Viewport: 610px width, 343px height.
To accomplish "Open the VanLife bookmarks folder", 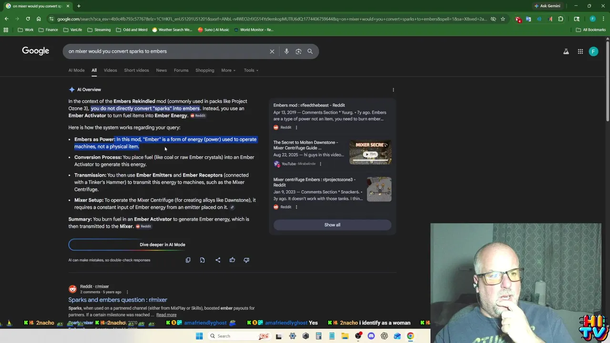I will point(72,30).
